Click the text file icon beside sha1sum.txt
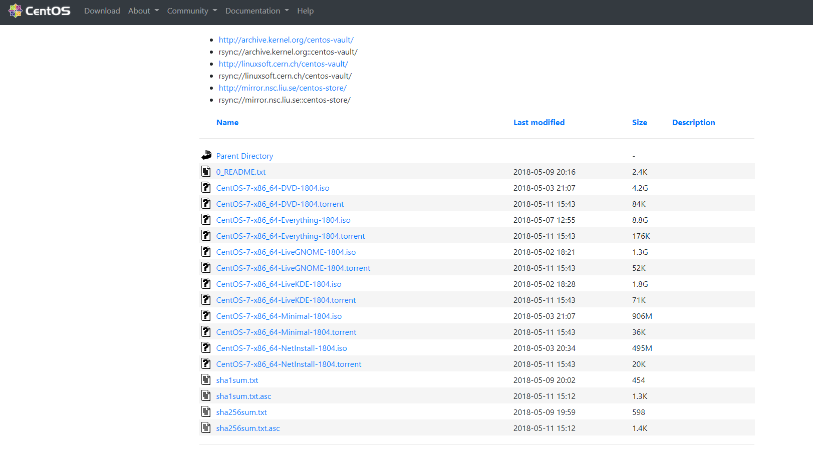The height and width of the screenshot is (451, 813). click(206, 379)
